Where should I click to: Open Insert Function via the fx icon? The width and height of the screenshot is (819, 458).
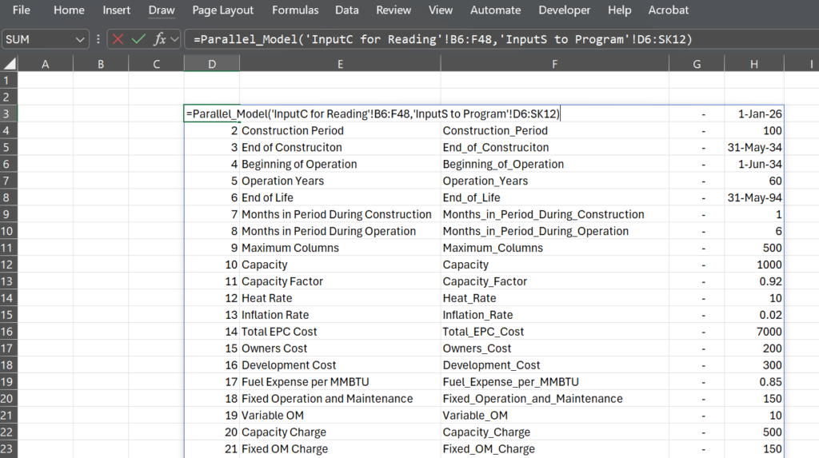coord(159,39)
